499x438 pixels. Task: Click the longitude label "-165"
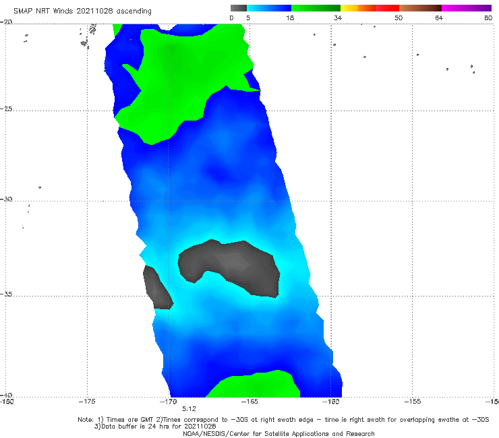249,402
